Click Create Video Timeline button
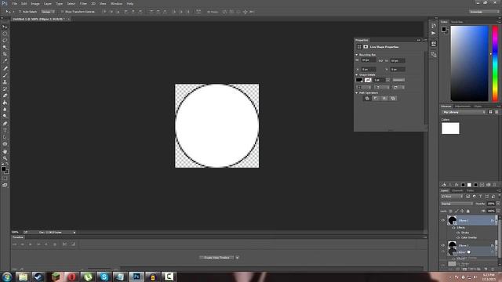This screenshot has width=502, height=282. coord(216,258)
